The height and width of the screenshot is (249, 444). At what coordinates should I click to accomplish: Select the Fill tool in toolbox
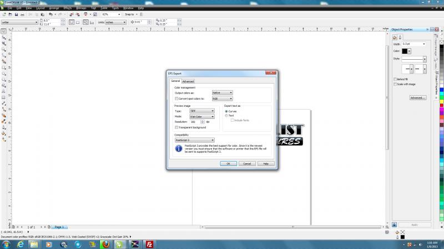(4, 133)
